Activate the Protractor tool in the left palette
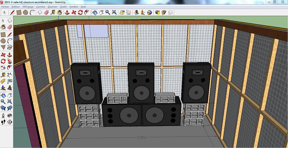Screen dimensions: 288x148 coord(3,81)
